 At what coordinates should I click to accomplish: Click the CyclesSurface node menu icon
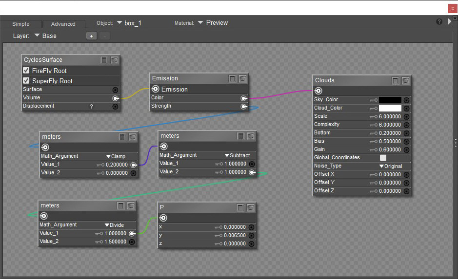tap(104, 60)
